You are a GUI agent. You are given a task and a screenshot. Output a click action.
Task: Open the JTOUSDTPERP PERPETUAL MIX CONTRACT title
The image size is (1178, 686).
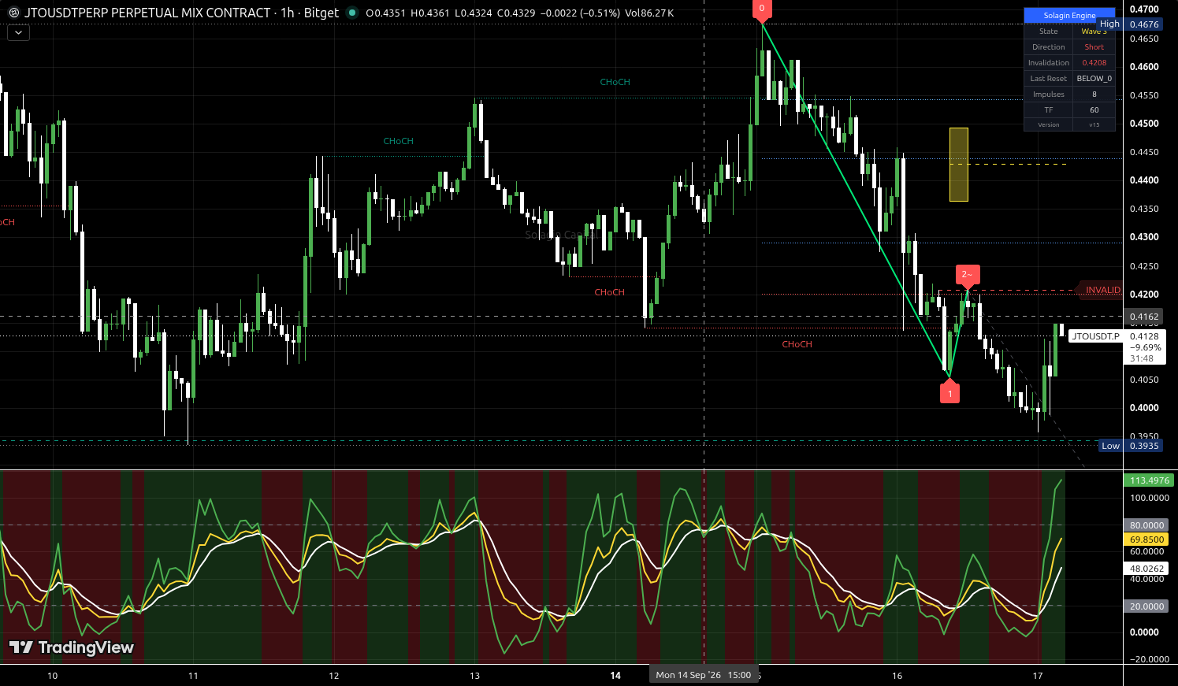(x=147, y=13)
